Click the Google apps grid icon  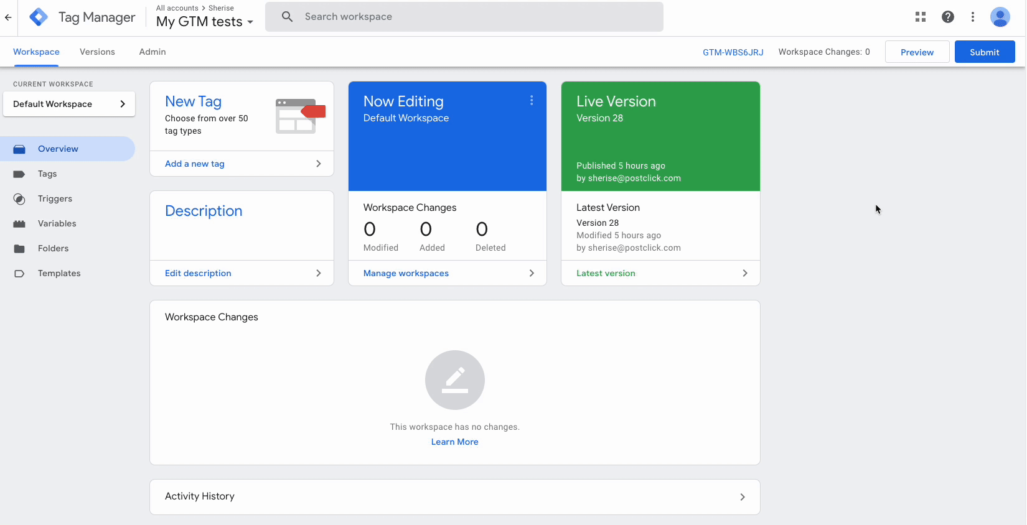tap(921, 17)
